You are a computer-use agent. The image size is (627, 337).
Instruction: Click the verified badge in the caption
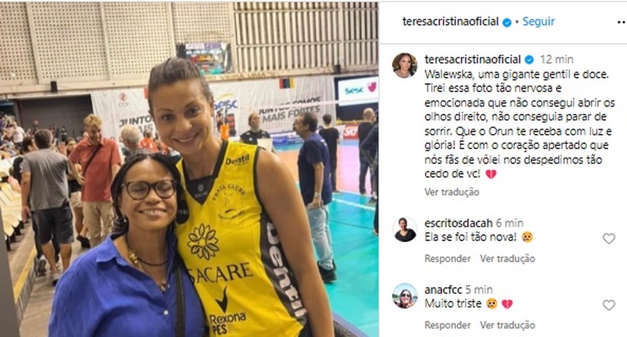529,60
